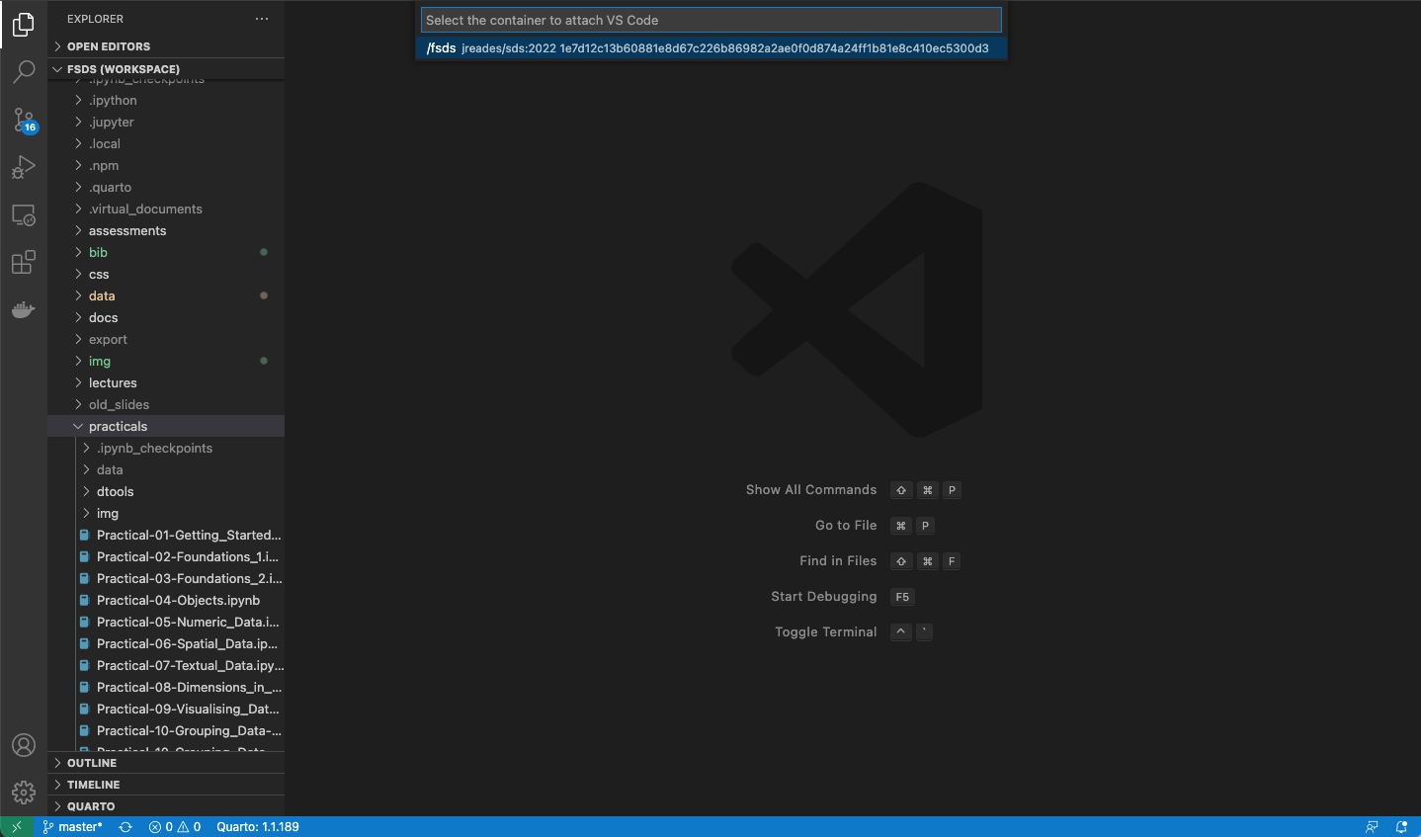Expand the Open Editors section
This screenshot has width=1421, height=837.
point(166,46)
